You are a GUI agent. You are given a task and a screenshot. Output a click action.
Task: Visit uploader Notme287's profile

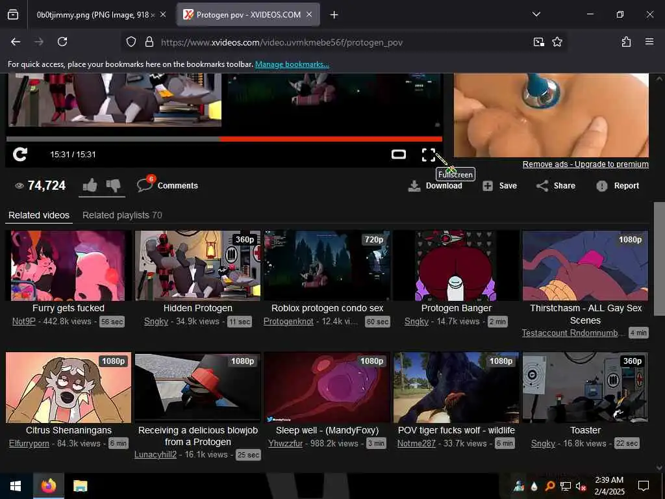coord(416,443)
